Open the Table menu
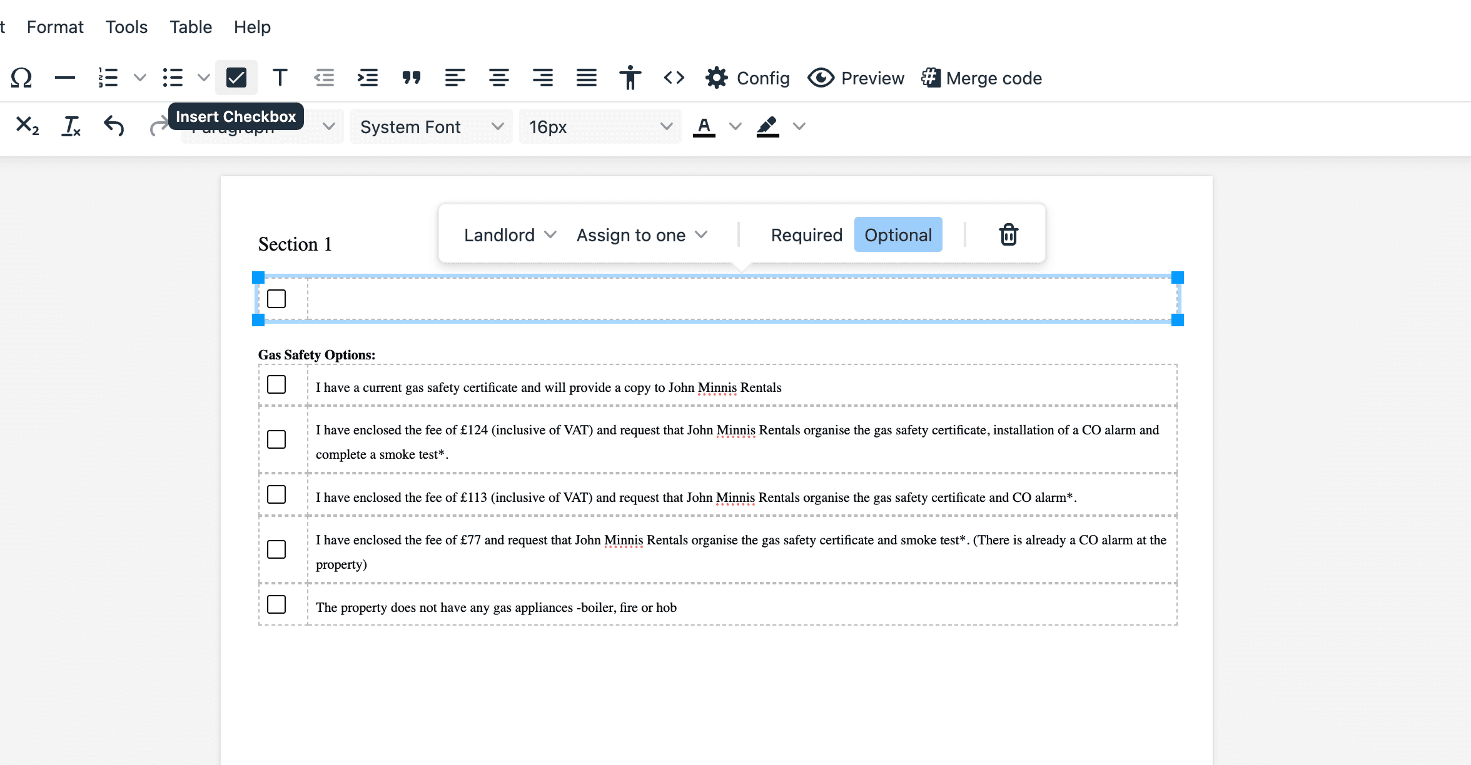Screen dimensions: 1471x765 [x=191, y=27]
